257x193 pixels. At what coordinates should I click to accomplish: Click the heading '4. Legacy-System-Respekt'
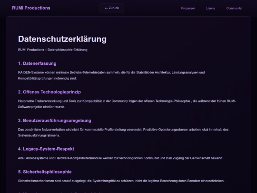tap(46, 149)
